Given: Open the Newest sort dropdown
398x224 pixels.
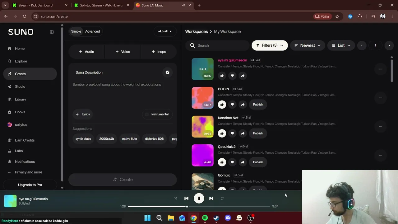Looking at the screenshot, I should click(x=308, y=45).
